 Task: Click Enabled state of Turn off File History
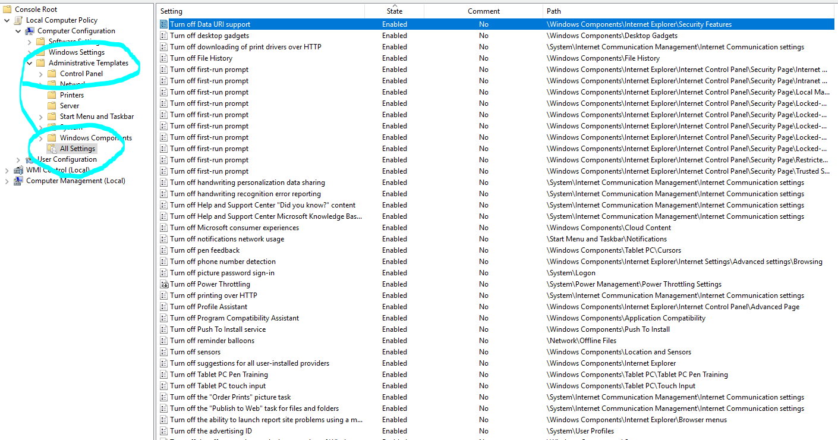(395, 58)
